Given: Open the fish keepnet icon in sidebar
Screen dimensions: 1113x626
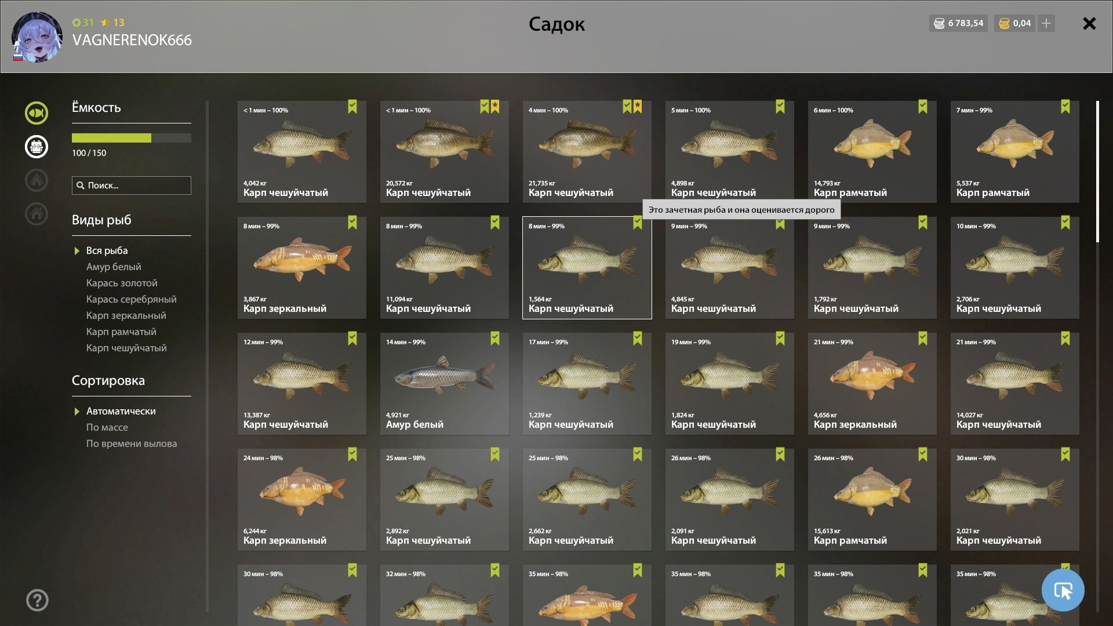Looking at the screenshot, I should [x=37, y=113].
